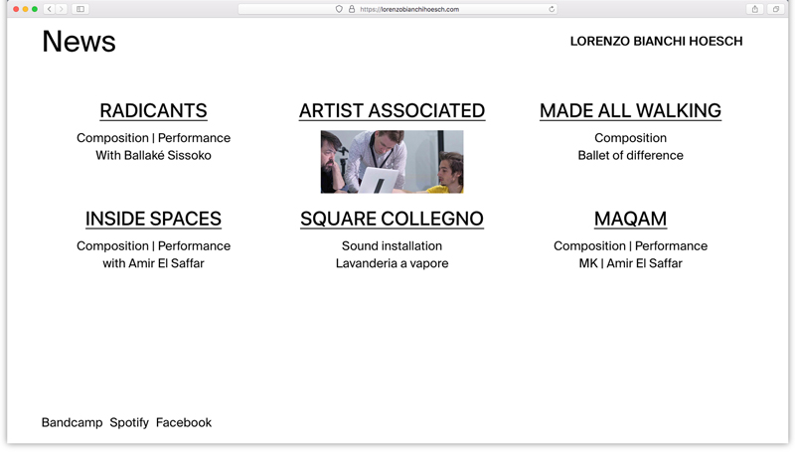Go to the Facebook link
The width and height of the screenshot is (795, 458).
coord(184,422)
